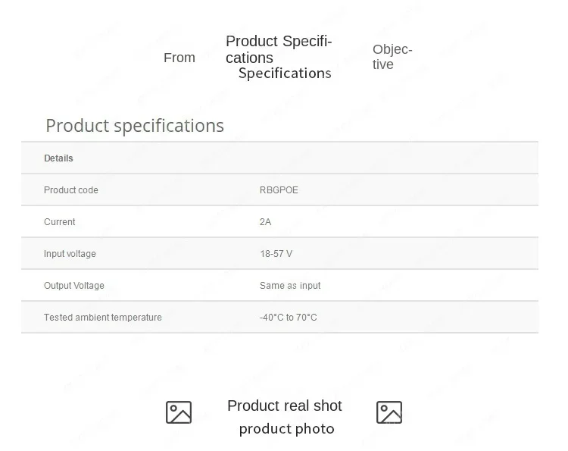Select the Tested ambient temperature label
568x451 pixels.
click(103, 318)
